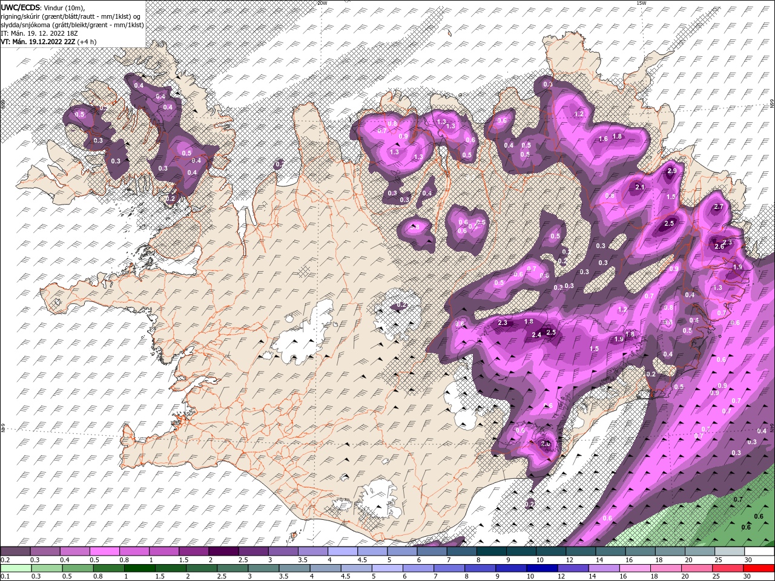The width and height of the screenshot is (775, 581).
Task: Select the pink 0.5–0.8 swatch in the upper legend row
Action: pyautogui.click(x=105, y=551)
